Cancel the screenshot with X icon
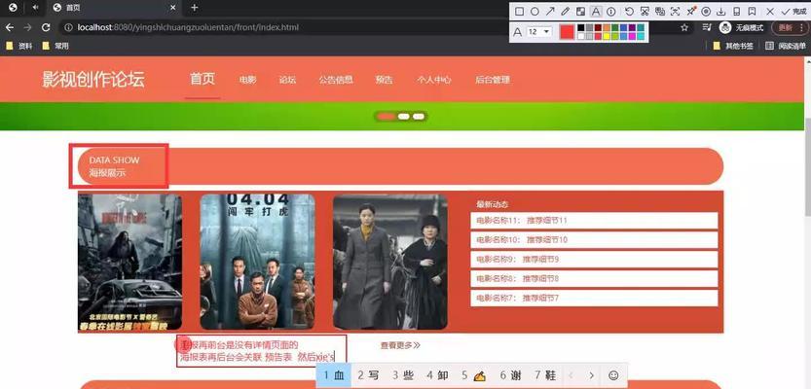Screen dimensions: 811x389 770,12
